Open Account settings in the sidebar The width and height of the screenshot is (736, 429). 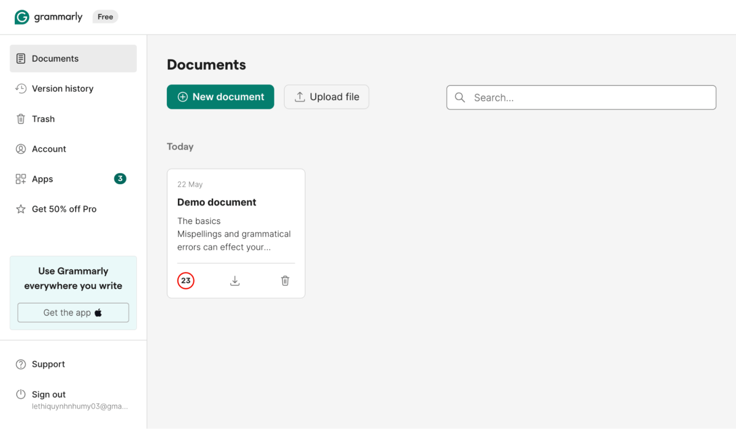pyautogui.click(x=49, y=149)
